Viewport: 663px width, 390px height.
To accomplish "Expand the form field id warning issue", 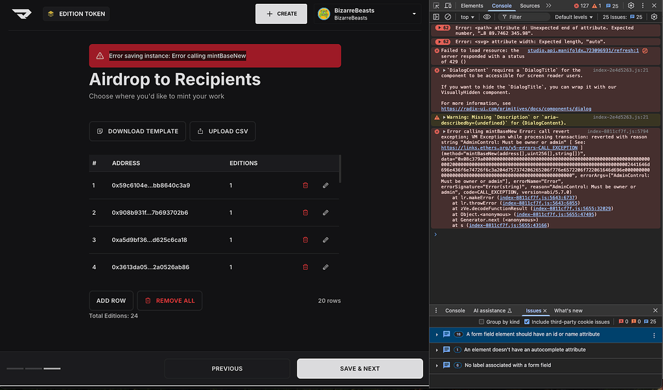I will coord(438,334).
